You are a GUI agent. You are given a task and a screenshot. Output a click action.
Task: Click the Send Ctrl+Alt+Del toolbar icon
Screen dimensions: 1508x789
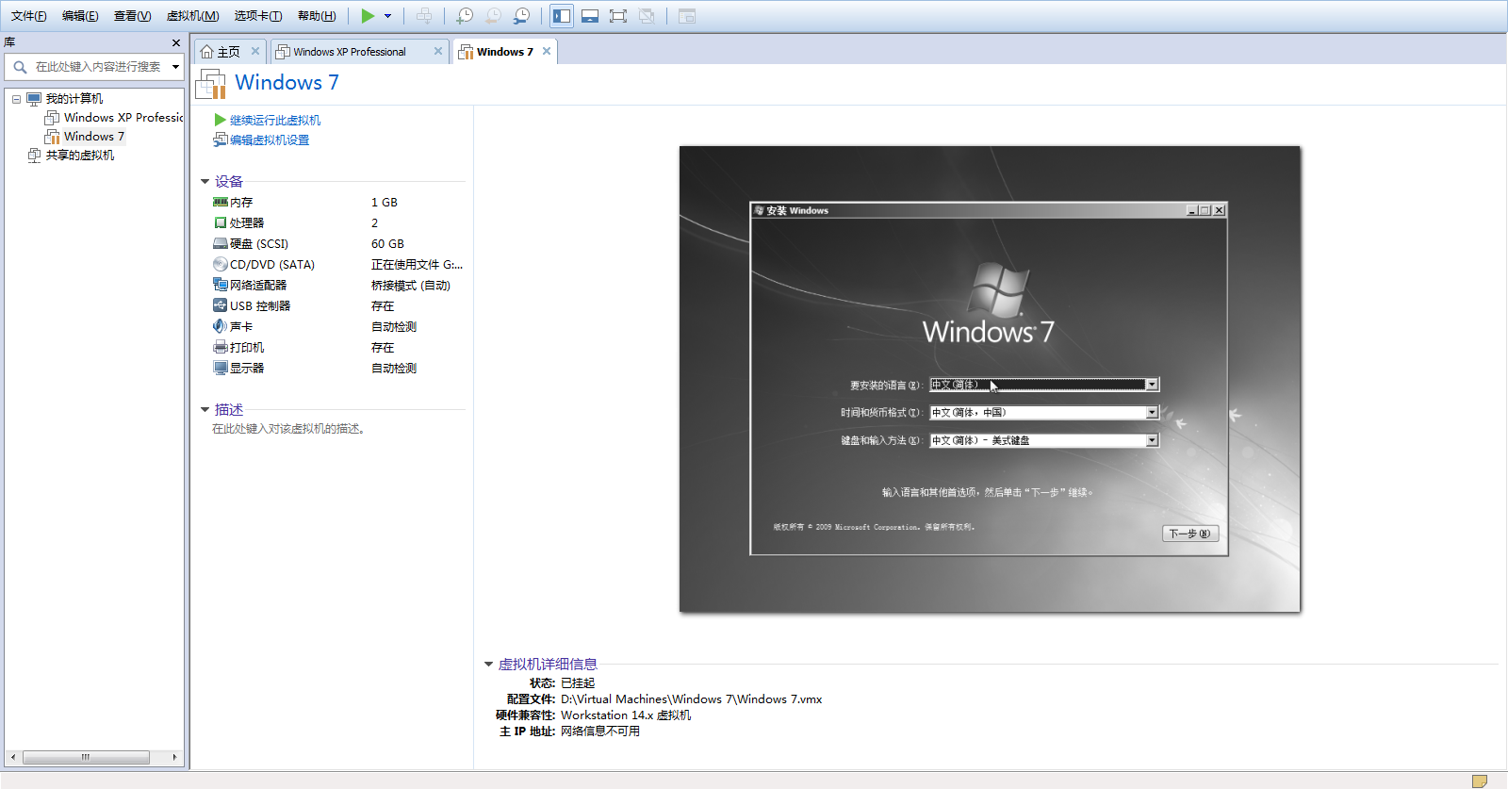coord(425,16)
